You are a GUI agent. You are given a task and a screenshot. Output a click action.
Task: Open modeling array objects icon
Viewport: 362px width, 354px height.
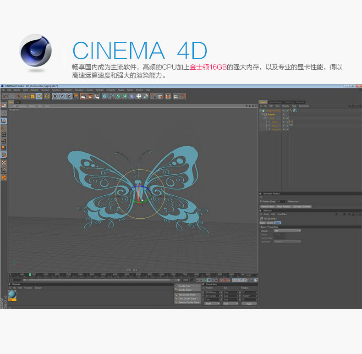click(x=125, y=96)
